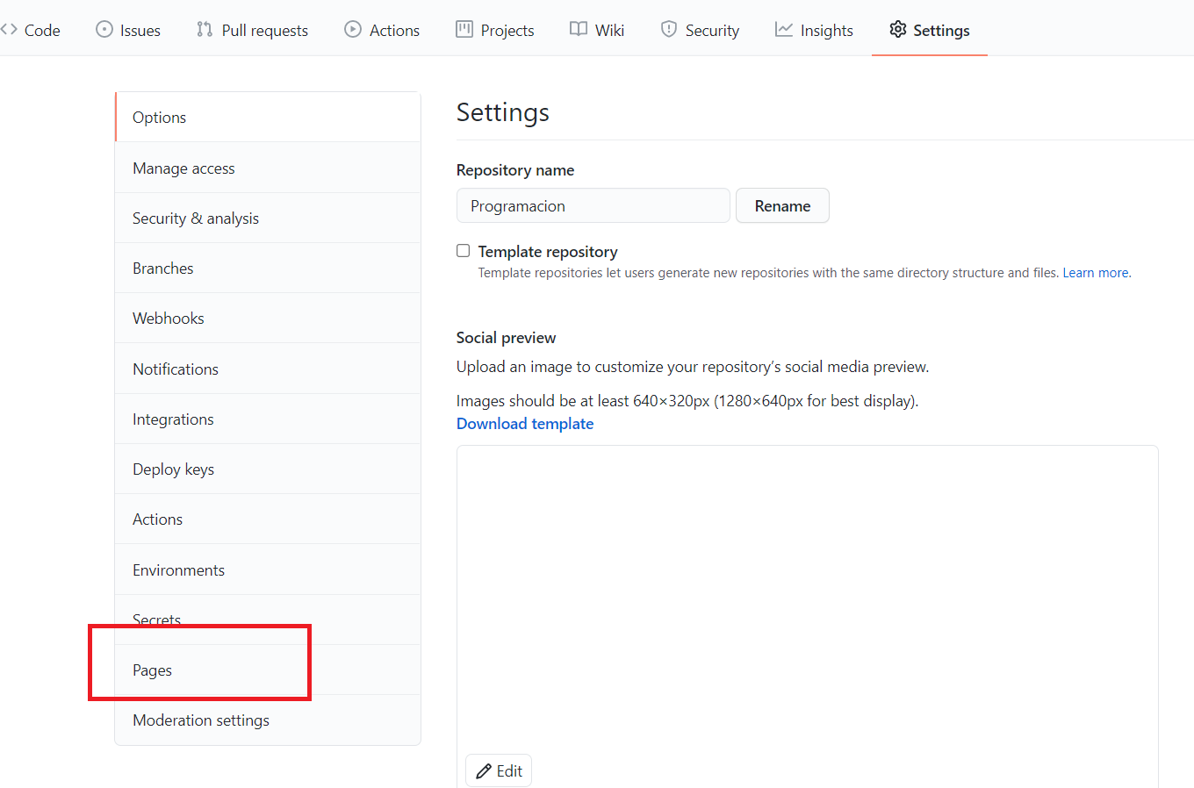Image resolution: width=1194 pixels, height=788 pixels.
Task: Enable the Template repository checkbox
Action: 464,251
